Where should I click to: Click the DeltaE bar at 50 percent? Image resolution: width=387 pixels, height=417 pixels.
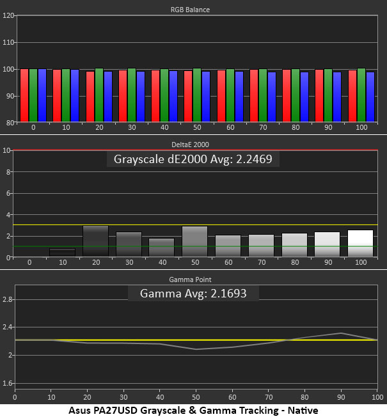195,242
